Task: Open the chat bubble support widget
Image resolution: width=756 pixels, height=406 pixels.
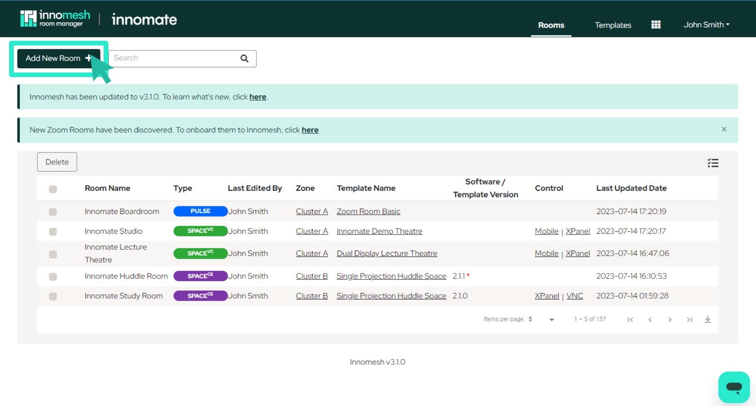Action: (x=734, y=387)
